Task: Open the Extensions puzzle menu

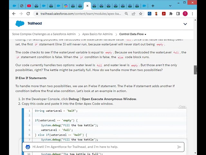Action: pos(171,14)
